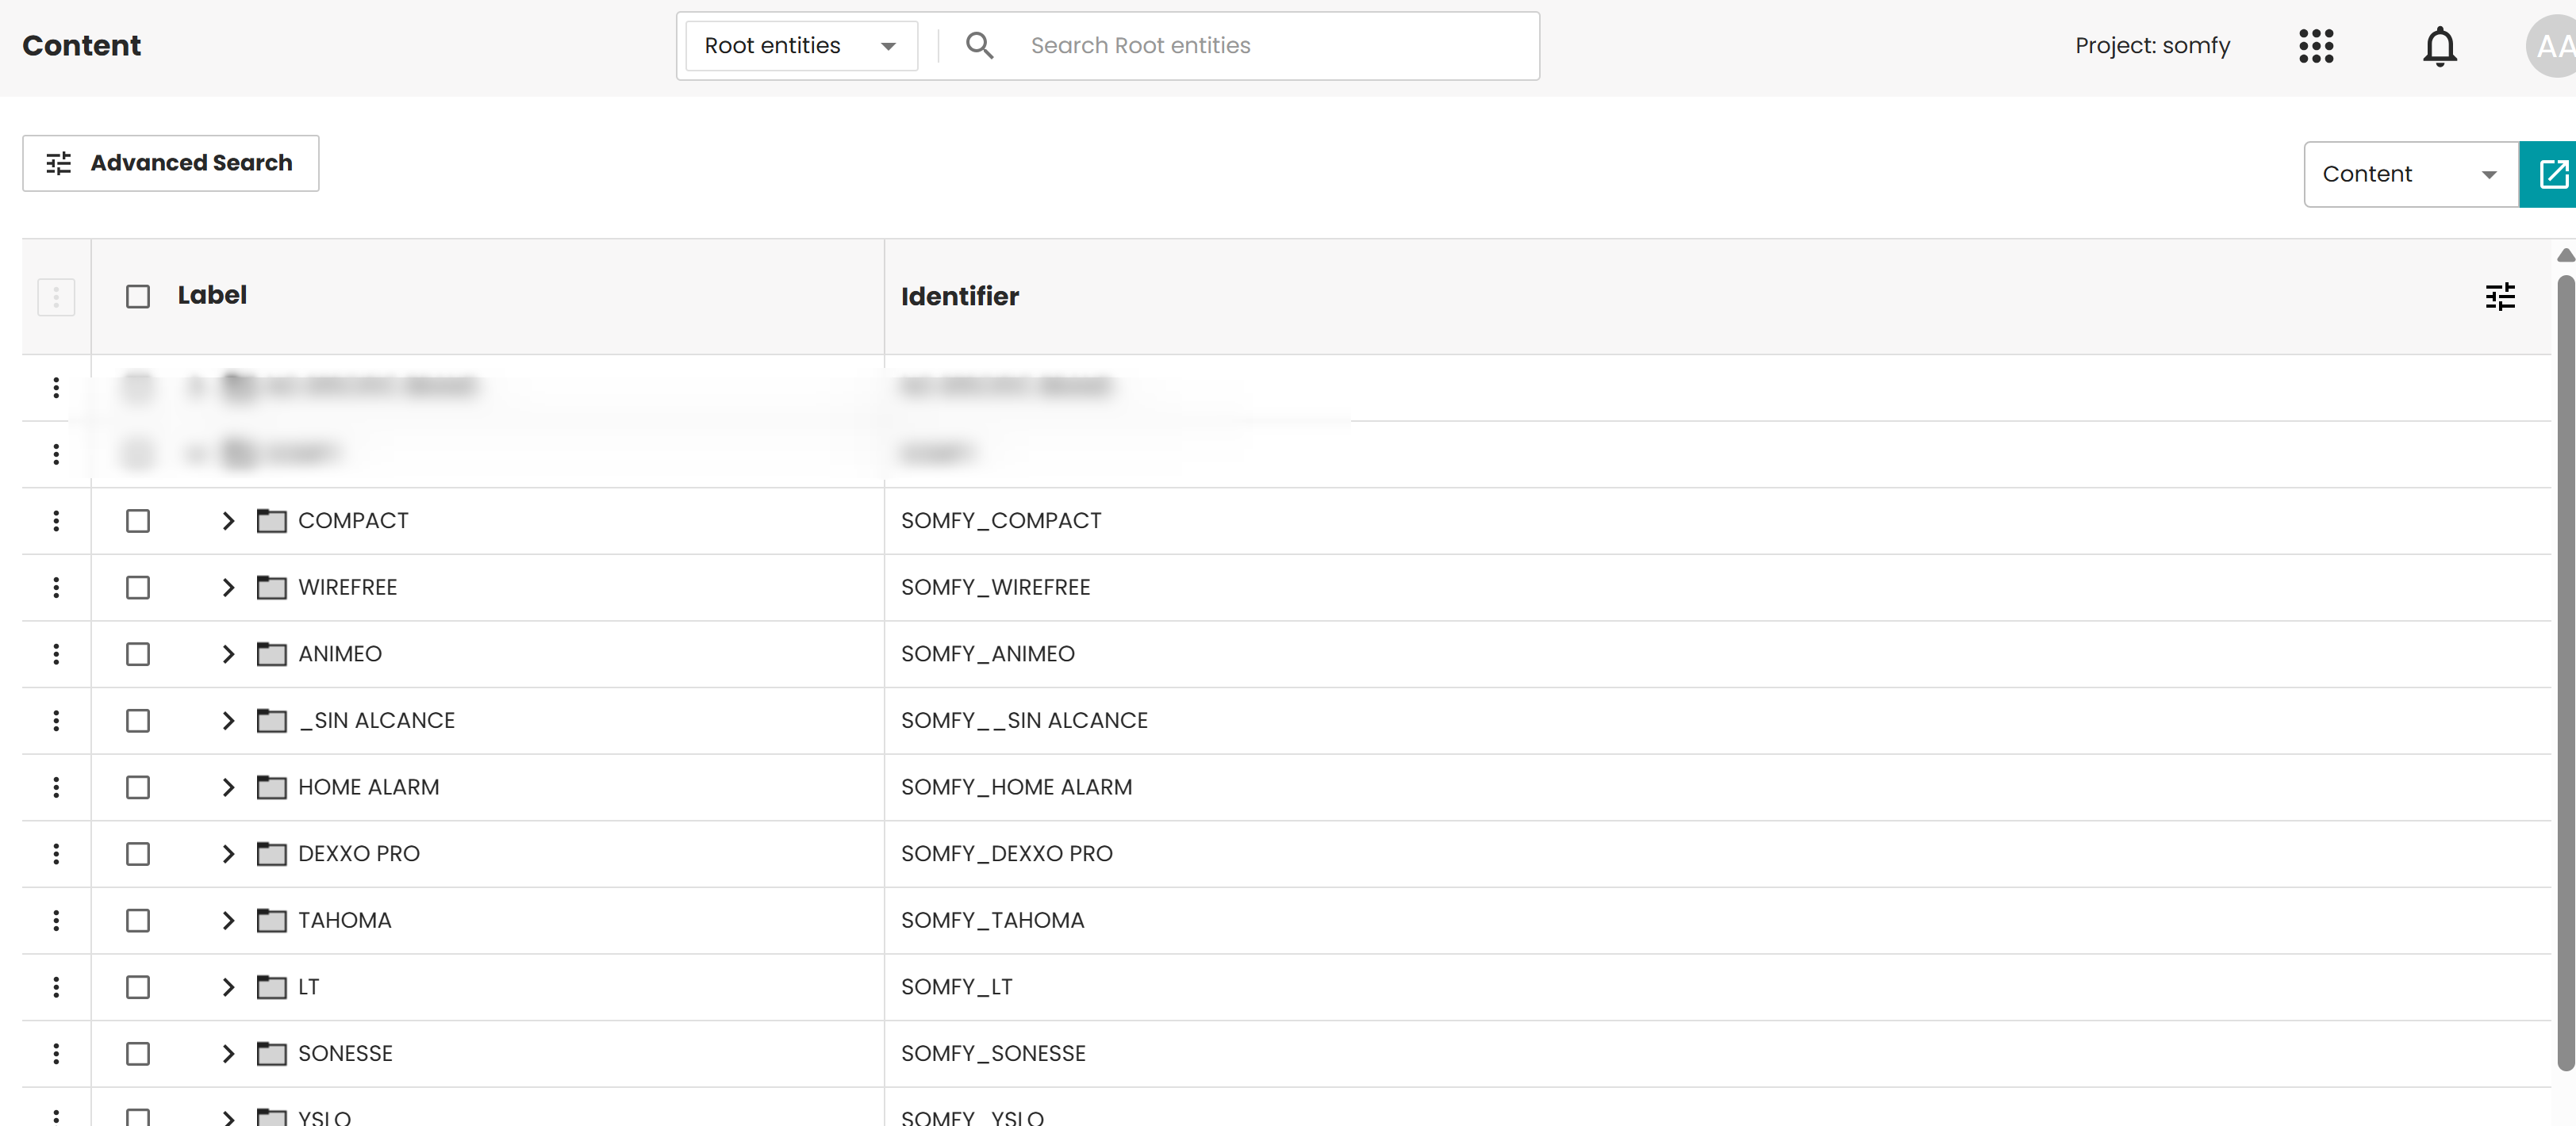This screenshot has height=1126, width=2576.
Task: Open row menu for DEXXO PRO
Action: click(x=56, y=853)
